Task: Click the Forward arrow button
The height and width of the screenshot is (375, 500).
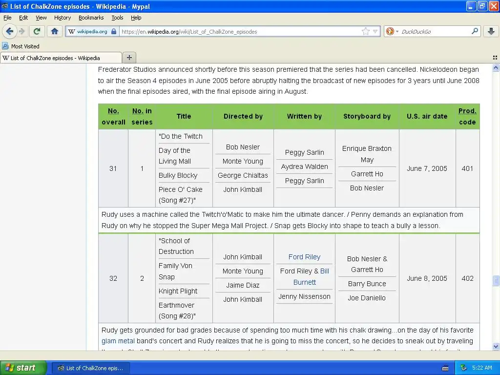Action: click(22, 31)
